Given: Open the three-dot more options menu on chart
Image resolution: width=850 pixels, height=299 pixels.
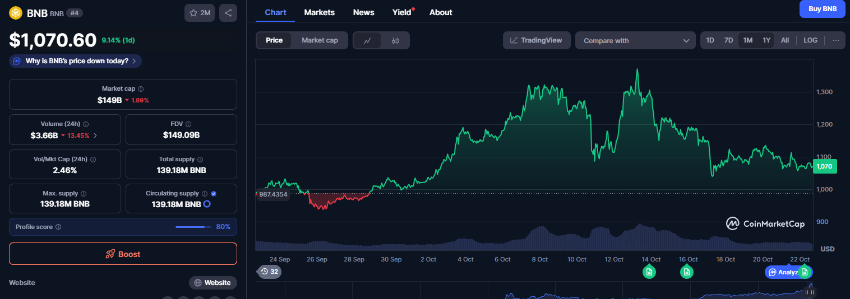Looking at the screenshot, I should [x=835, y=40].
